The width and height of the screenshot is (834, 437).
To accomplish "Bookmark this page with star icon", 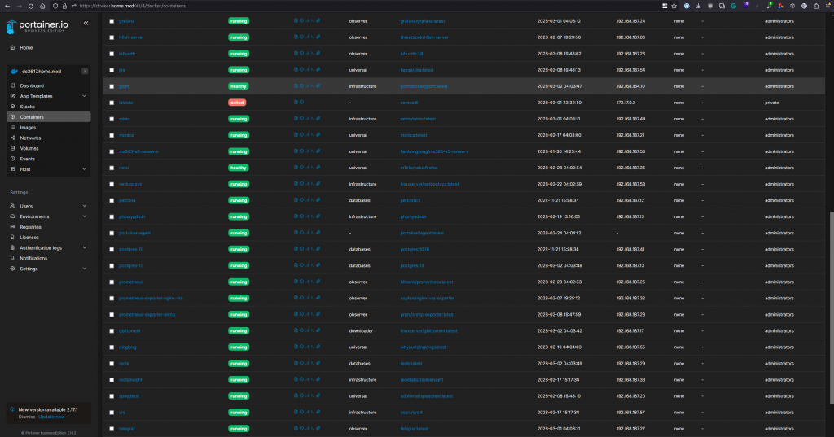I will [x=674, y=6].
